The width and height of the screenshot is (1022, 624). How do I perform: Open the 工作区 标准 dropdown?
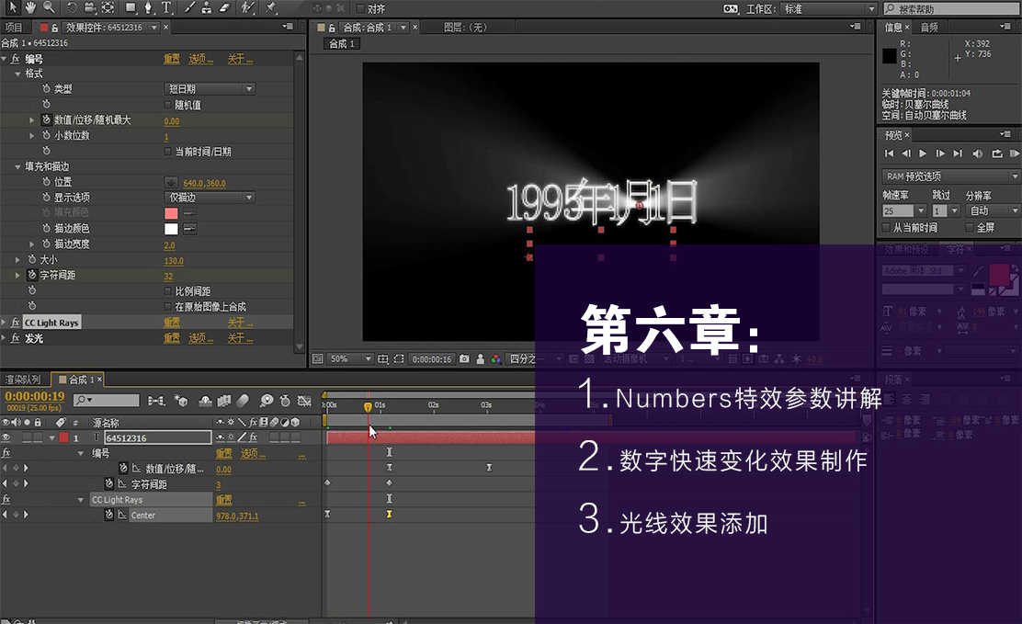point(829,8)
